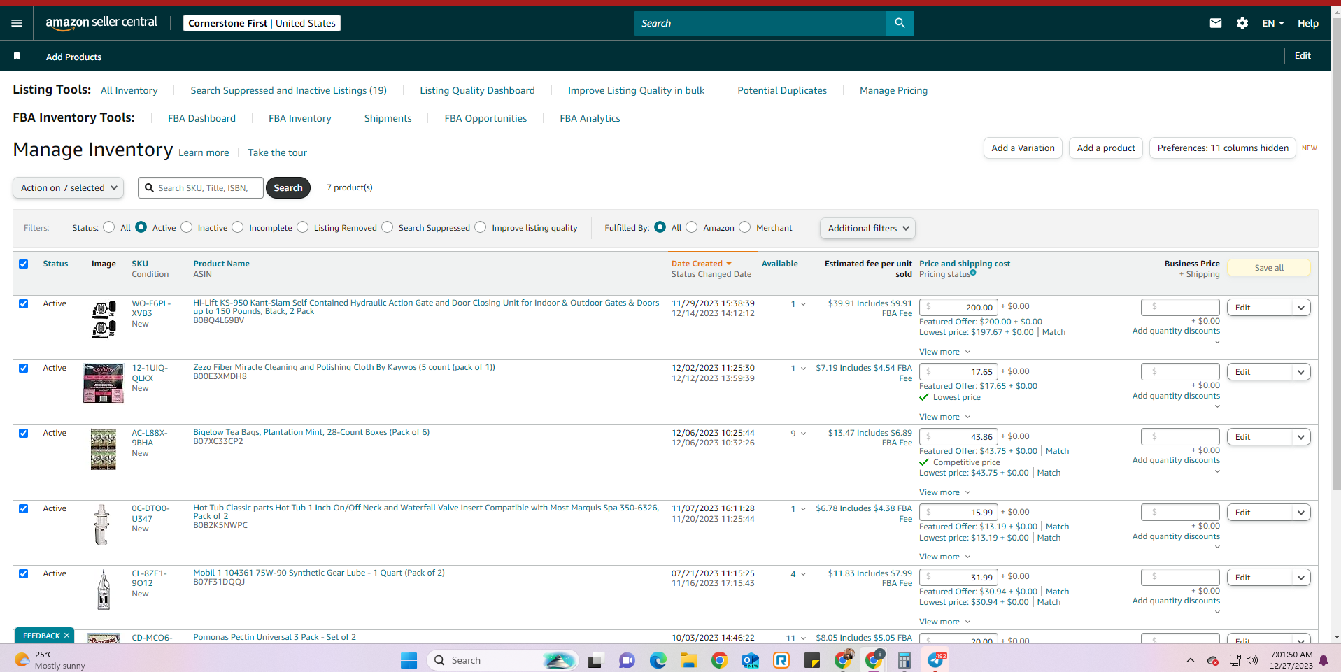The height and width of the screenshot is (672, 1341).
Task: Click the volume icon in system tray
Action: click(x=1252, y=660)
